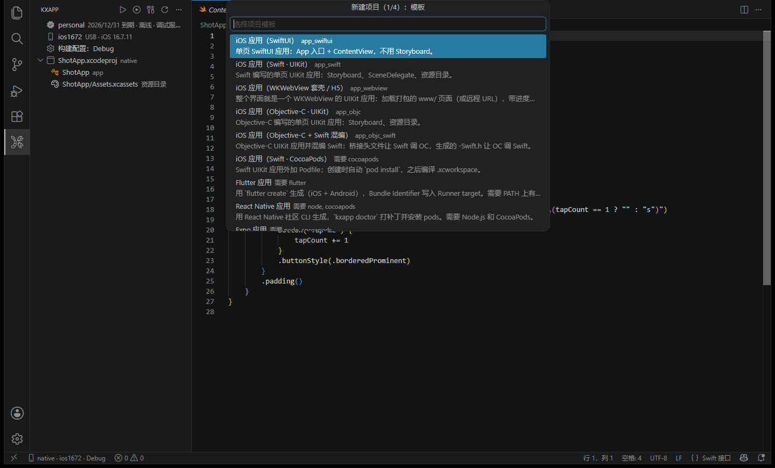Click the remote window icon in status bar
Image resolution: width=775 pixels, height=468 pixels.
coord(14,458)
